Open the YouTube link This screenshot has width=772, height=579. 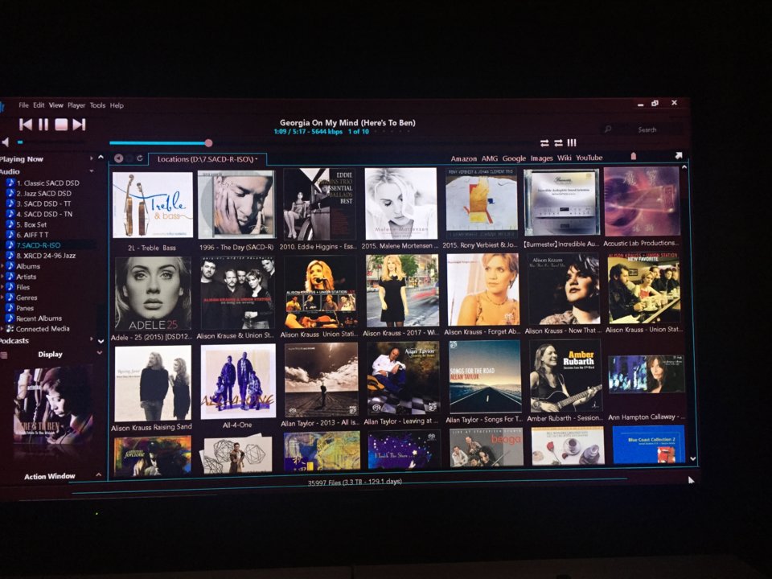tap(589, 158)
